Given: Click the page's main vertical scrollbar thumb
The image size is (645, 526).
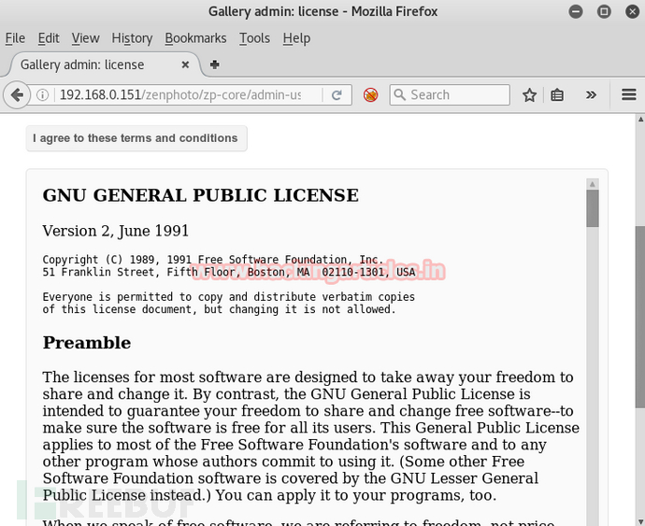Looking at the screenshot, I should coord(640,317).
